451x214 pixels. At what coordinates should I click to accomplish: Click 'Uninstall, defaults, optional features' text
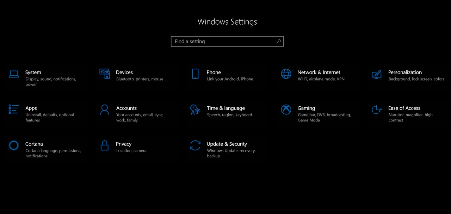tap(50, 118)
